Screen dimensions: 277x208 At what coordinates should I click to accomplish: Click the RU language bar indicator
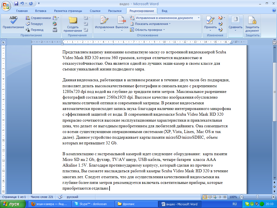(x=235, y=204)
